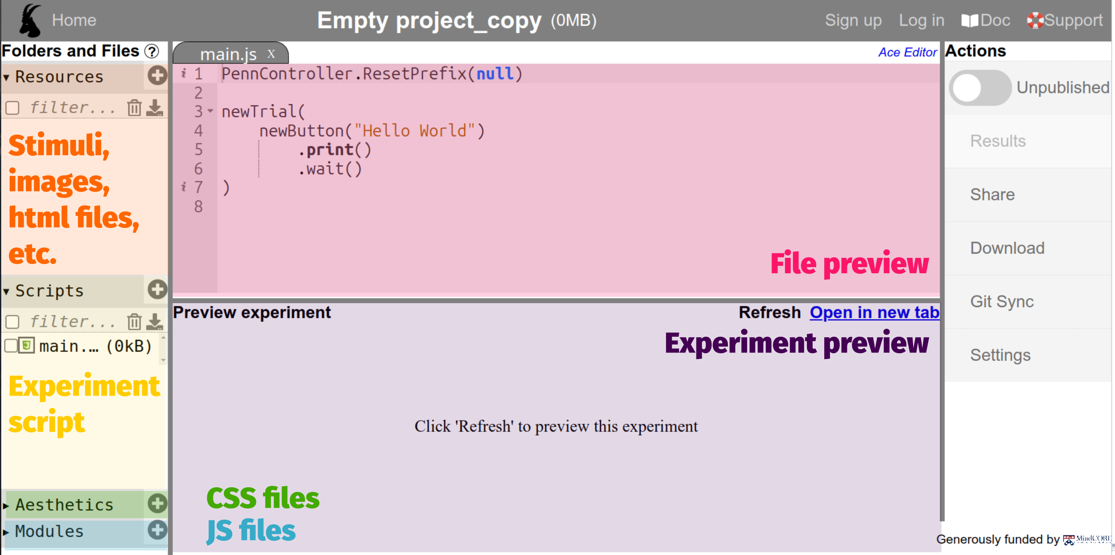Viewport: 1115px width, 555px height.
Task: Add a new file under Resources
Action: [157, 75]
